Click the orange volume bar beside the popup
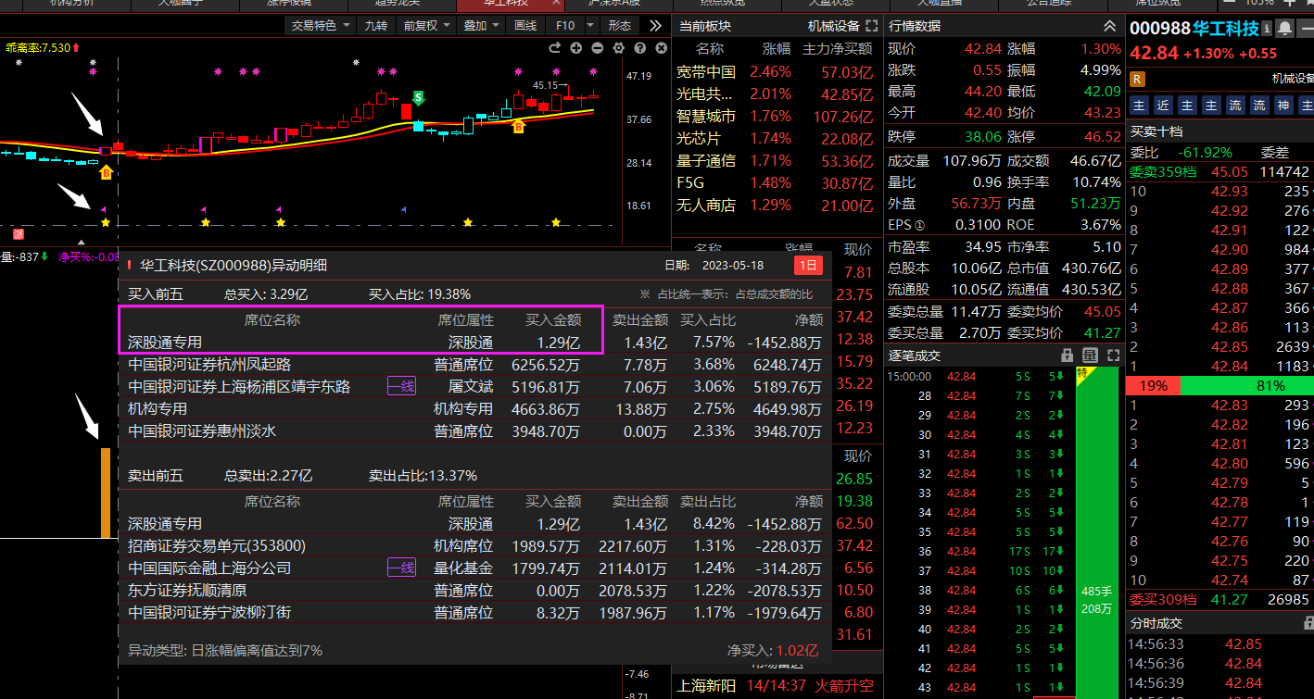 pyautogui.click(x=106, y=493)
